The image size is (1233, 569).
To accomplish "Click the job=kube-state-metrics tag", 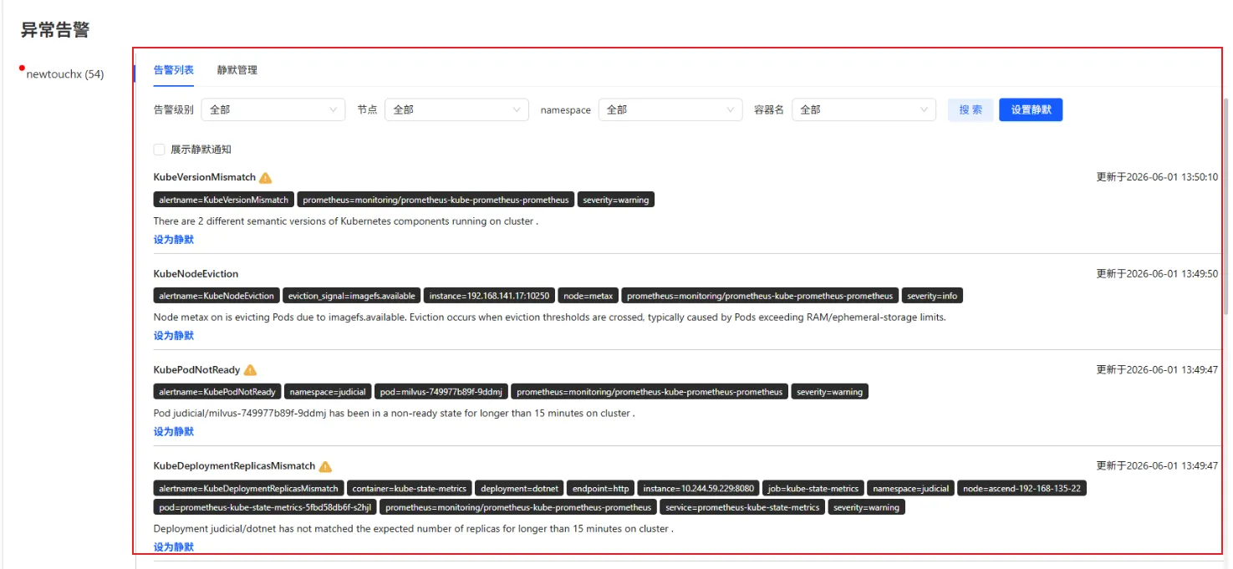I will pyautogui.click(x=813, y=488).
